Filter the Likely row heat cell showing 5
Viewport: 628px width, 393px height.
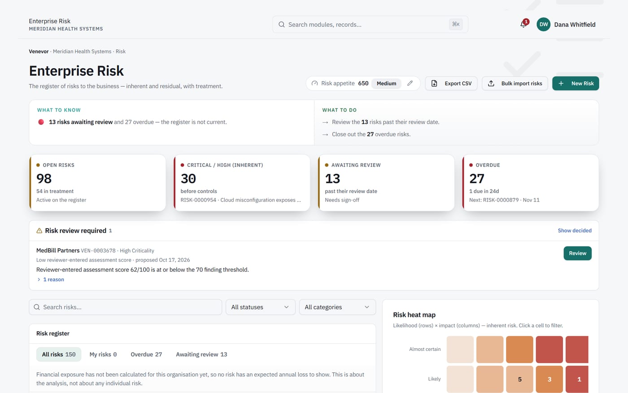[x=519, y=379]
